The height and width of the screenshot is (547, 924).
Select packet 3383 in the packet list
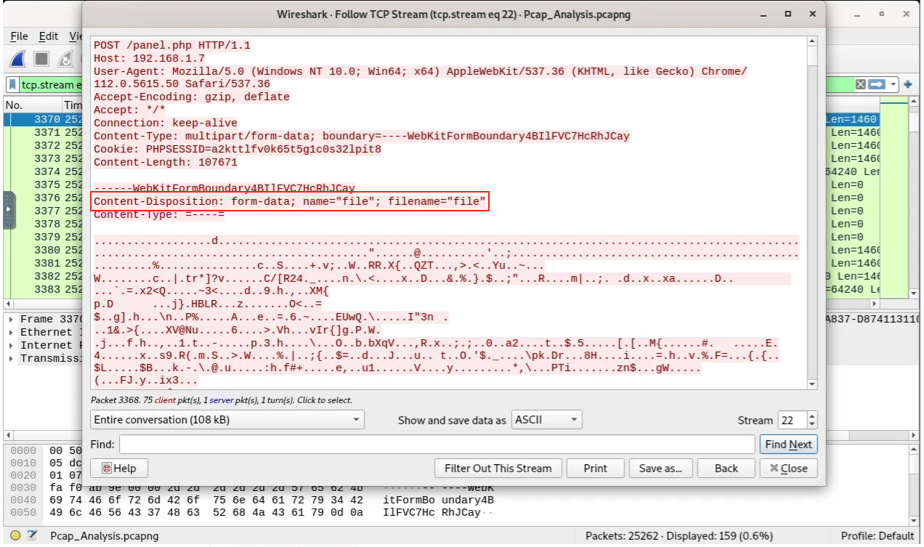pyautogui.click(x=43, y=289)
